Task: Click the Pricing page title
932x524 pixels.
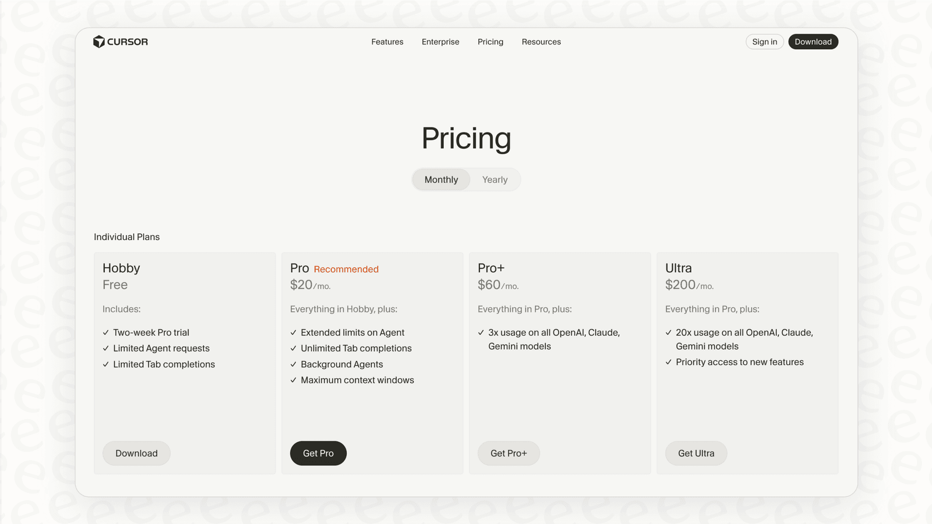Action: (x=466, y=139)
